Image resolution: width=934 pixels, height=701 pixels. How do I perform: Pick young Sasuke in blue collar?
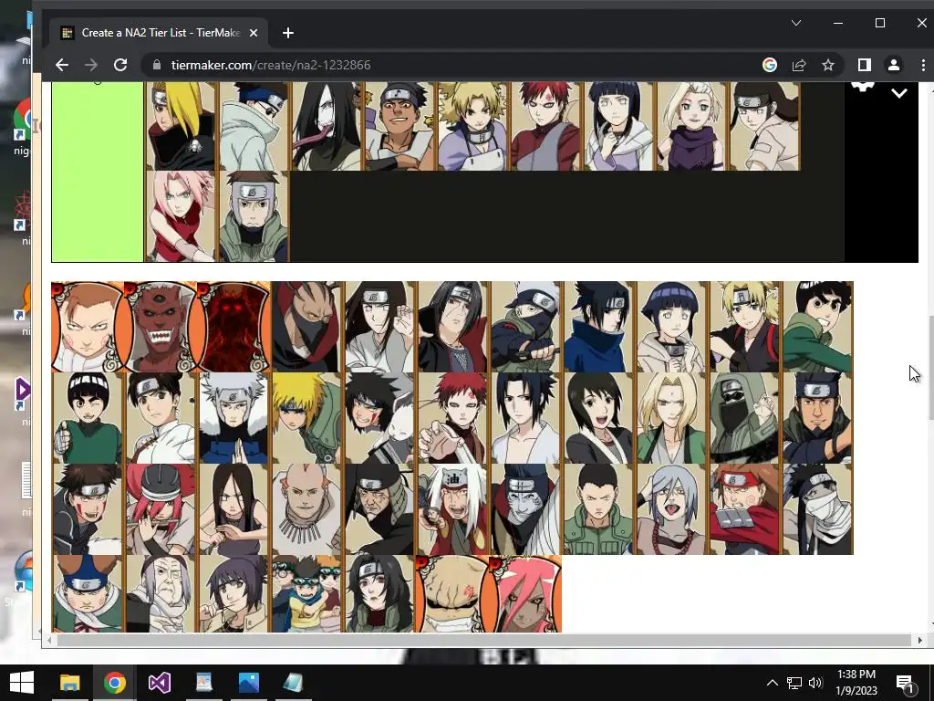coord(598,327)
